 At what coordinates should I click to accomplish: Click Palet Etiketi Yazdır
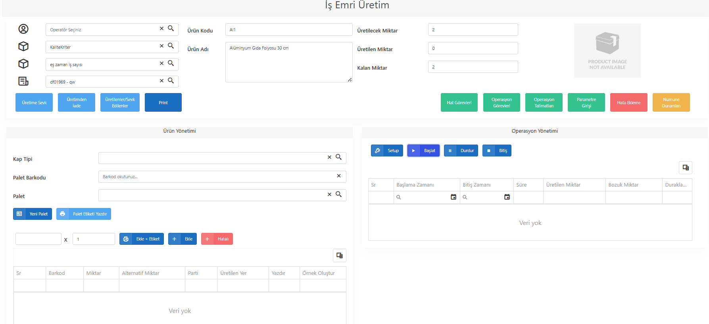coord(84,214)
